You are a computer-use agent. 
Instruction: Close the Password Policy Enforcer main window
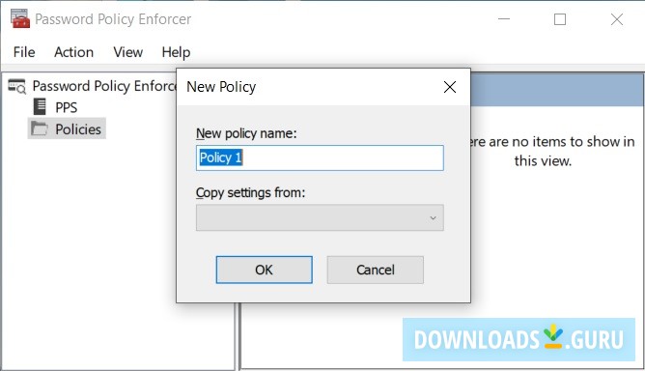pos(617,19)
